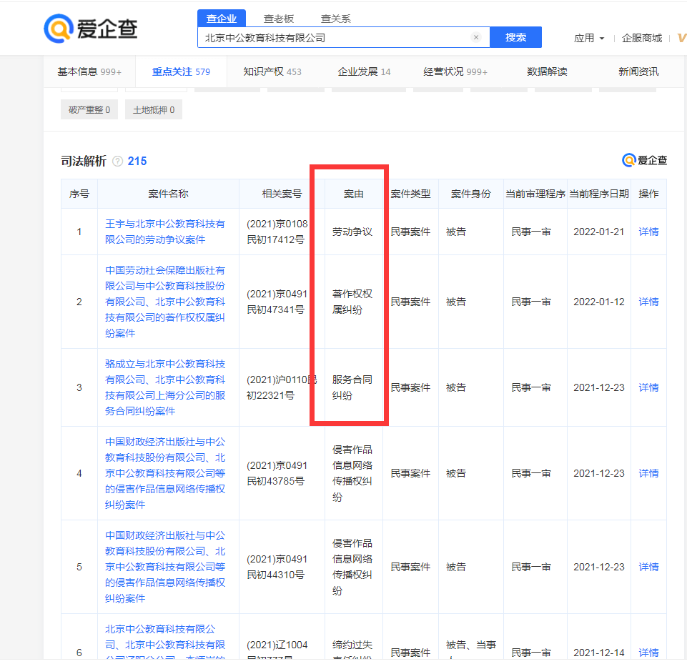Open 详情 for case dated 2022-01-21

point(648,232)
